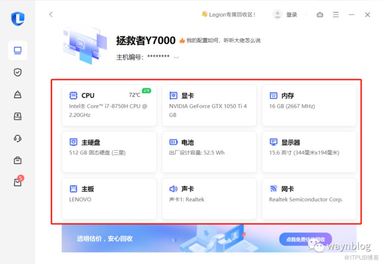383x264 pixels.
Task: Select the 出厂设计容量: 52.5 Wh text
Action: point(197,153)
